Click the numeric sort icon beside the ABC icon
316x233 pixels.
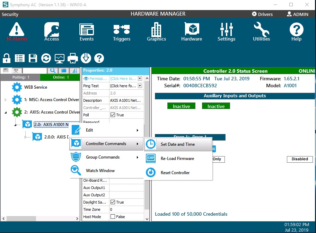click(x=16, y=71)
